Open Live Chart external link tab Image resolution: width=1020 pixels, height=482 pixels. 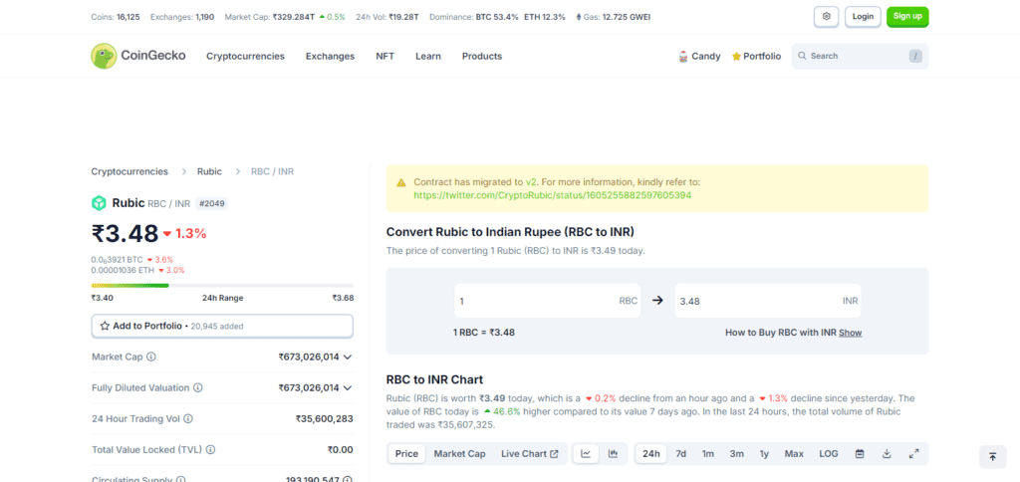pyautogui.click(x=530, y=454)
